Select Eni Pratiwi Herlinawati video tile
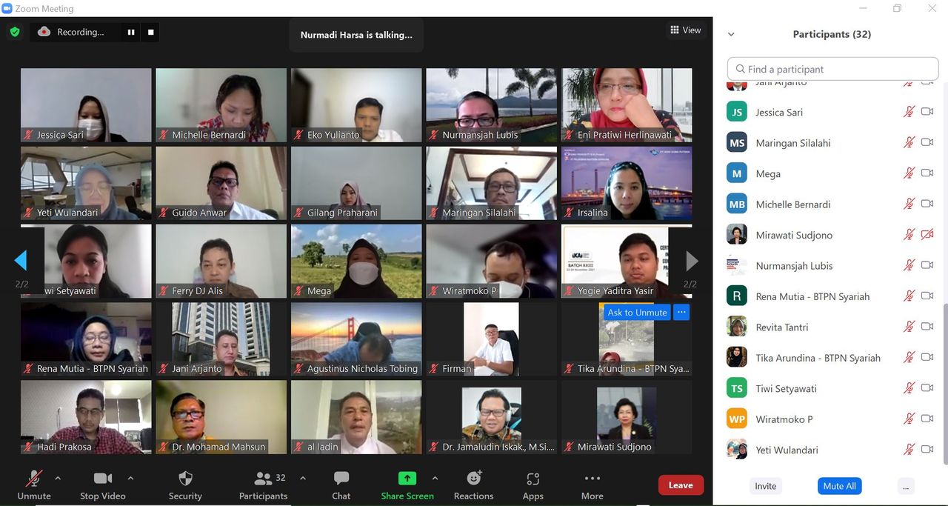948x506 pixels. coord(627,105)
